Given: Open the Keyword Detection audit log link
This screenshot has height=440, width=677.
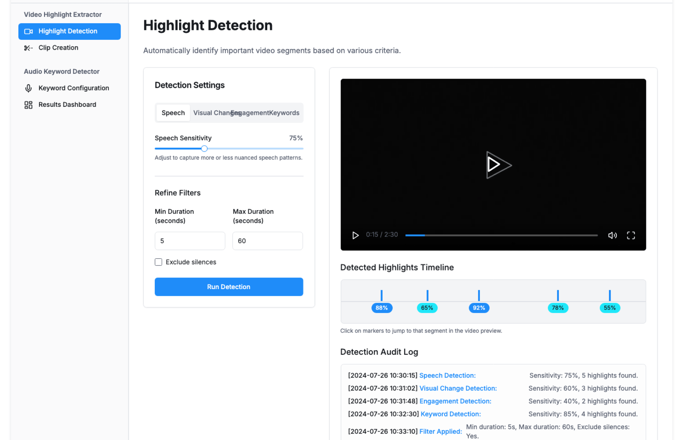Looking at the screenshot, I should (x=450, y=414).
